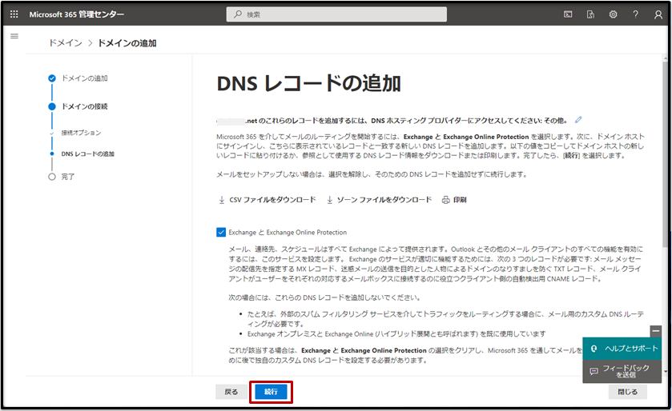Click the pencil edit icon beside その他
672x411 pixels.
[578, 120]
